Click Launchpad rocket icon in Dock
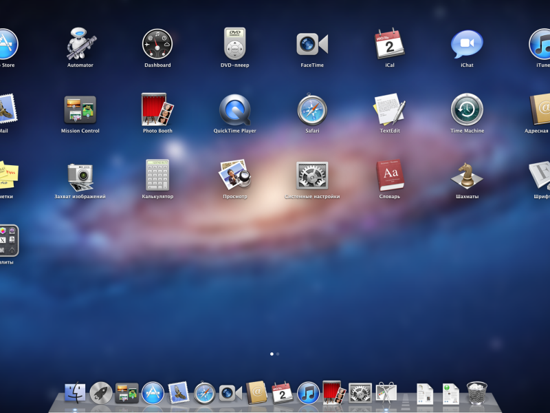550x413 pixels. tap(101, 392)
